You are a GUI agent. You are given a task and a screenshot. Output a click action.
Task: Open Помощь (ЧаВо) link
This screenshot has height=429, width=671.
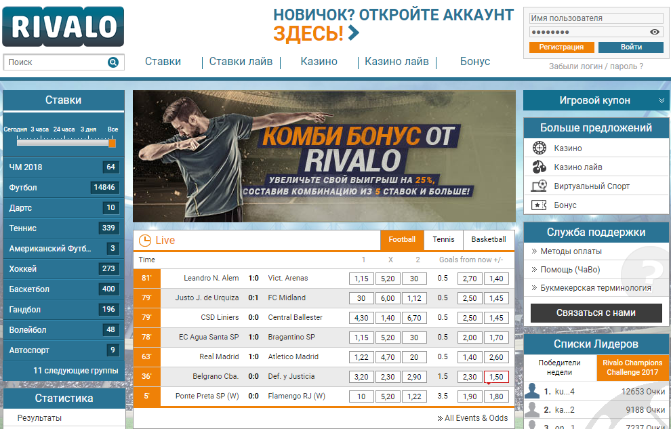[x=570, y=270]
